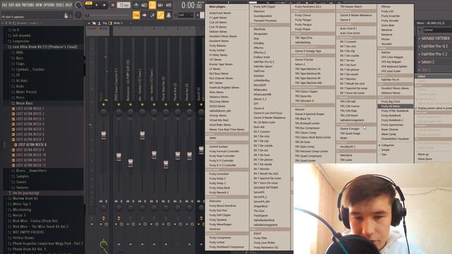
Task: Collapse the Lost Ultra Drum Kit folder
Action: coord(44,47)
